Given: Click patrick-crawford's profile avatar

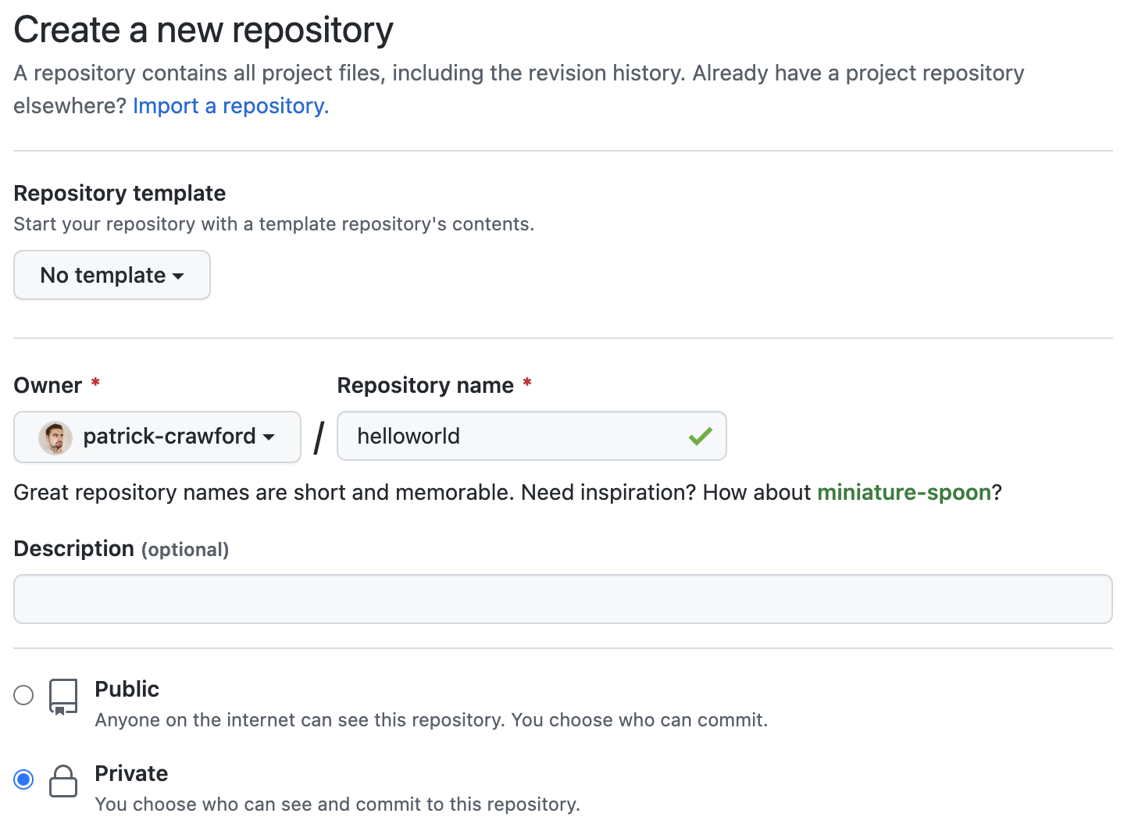Looking at the screenshot, I should coord(53,437).
